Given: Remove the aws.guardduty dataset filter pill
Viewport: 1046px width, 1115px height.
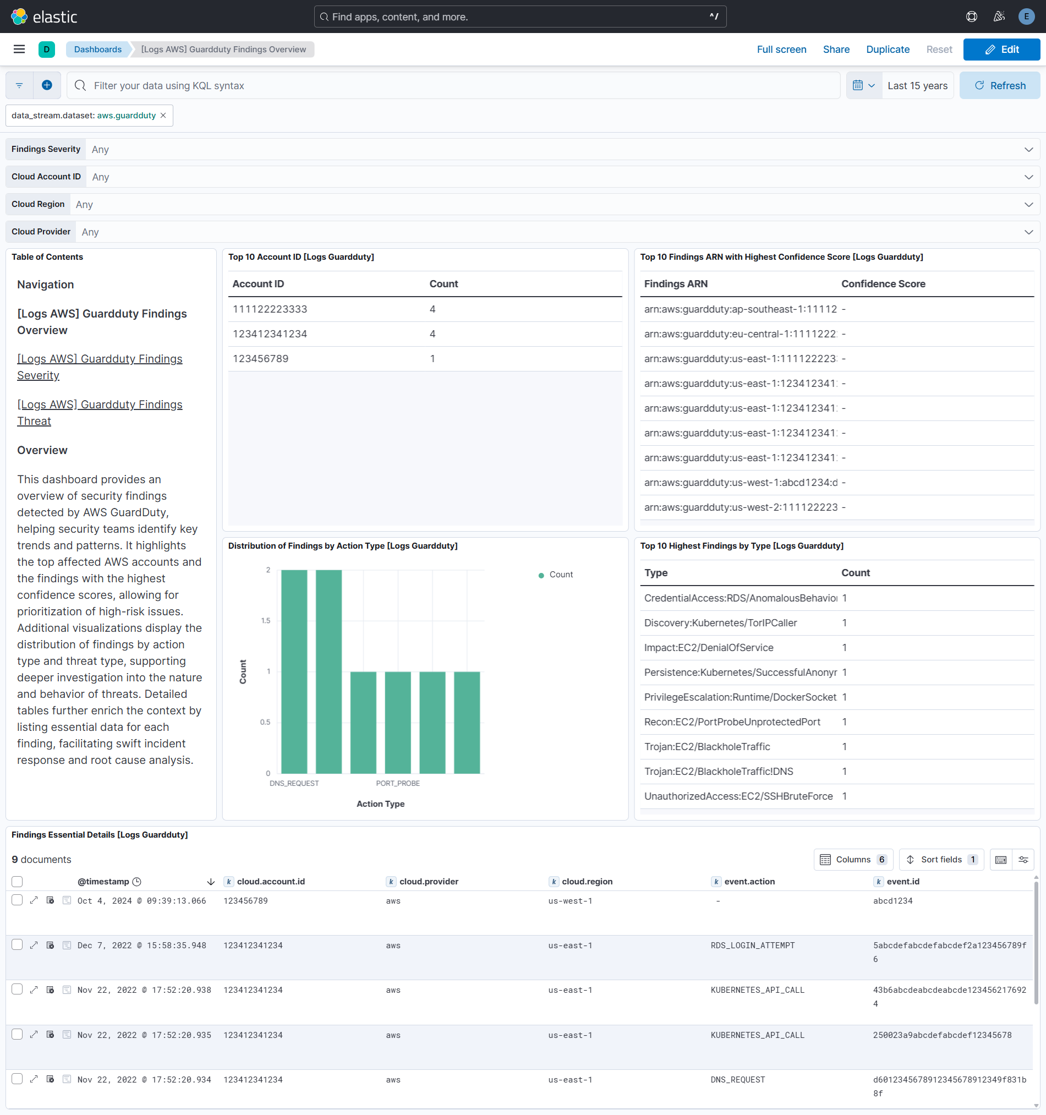Looking at the screenshot, I should point(163,116).
